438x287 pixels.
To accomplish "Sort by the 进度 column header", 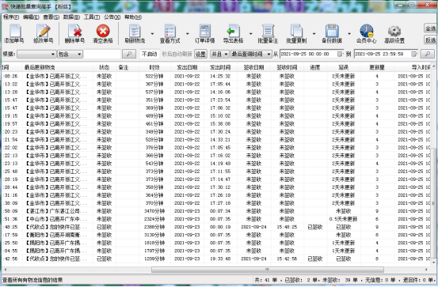I will click(x=314, y=67).
